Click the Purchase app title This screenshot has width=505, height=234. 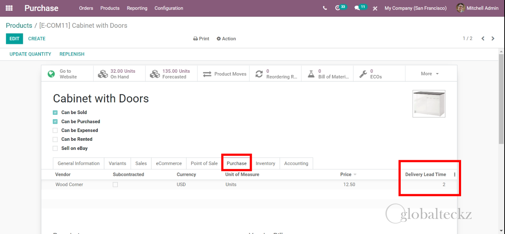click(x=41, y=8)
